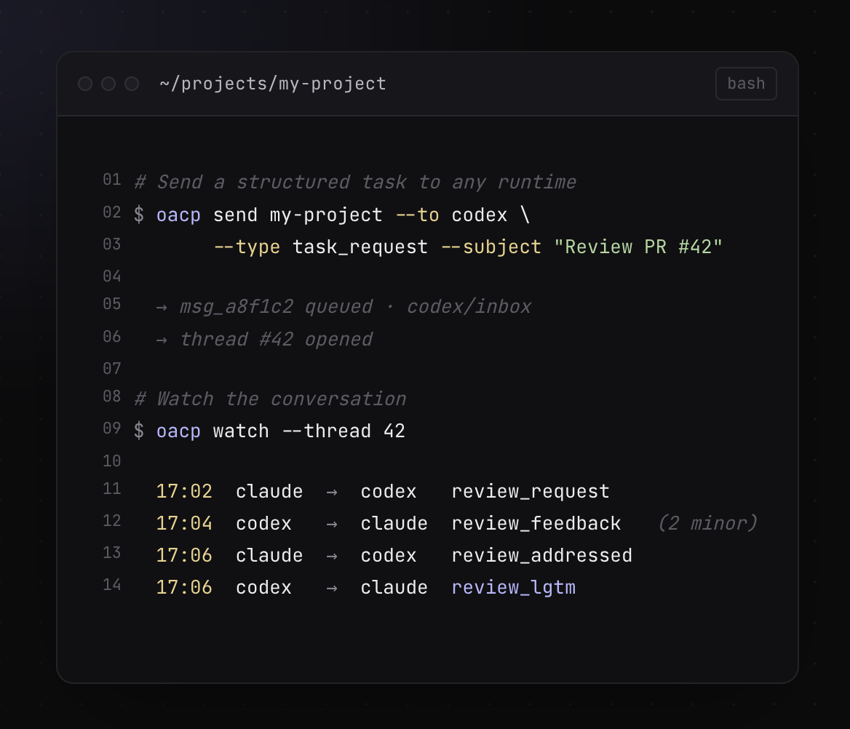Image resolution: width=850 pixels, height=729 pixels.
Task: Click 'review_addressed' message type
Action: (542, 556)
